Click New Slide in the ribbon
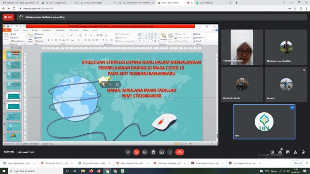This screenshot has width=310, height=174. (30, 38)
